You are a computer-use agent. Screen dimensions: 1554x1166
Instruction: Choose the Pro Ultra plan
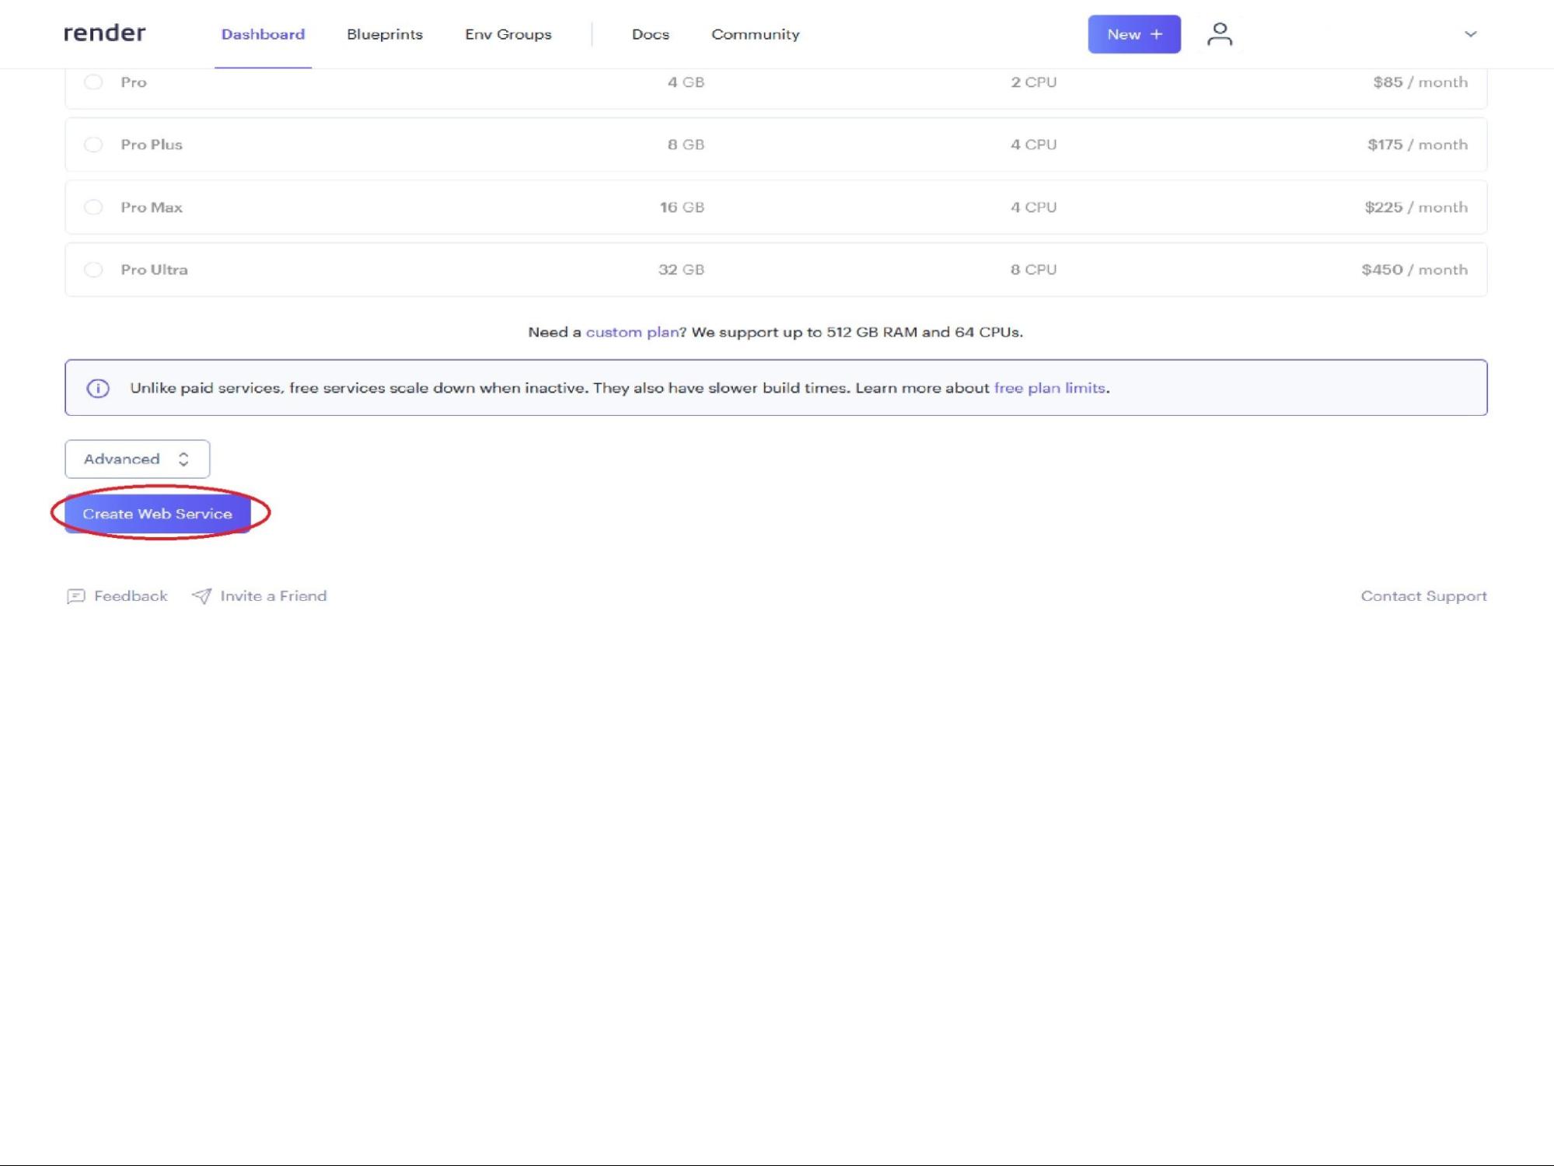point(94,269)
